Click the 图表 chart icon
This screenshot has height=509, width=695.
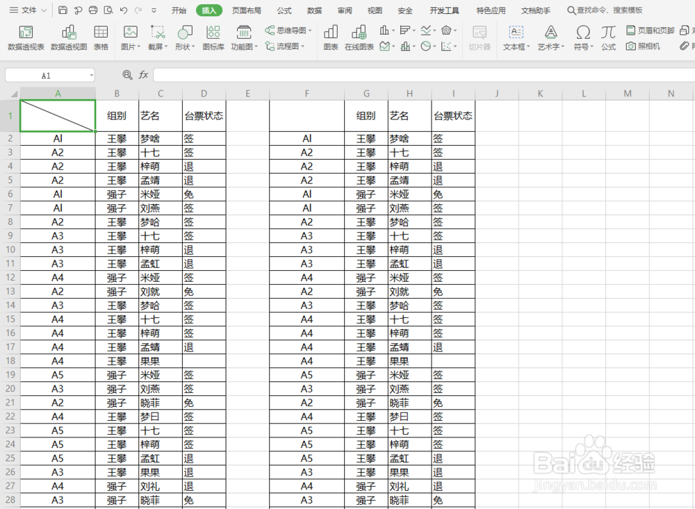pos(331,37)
